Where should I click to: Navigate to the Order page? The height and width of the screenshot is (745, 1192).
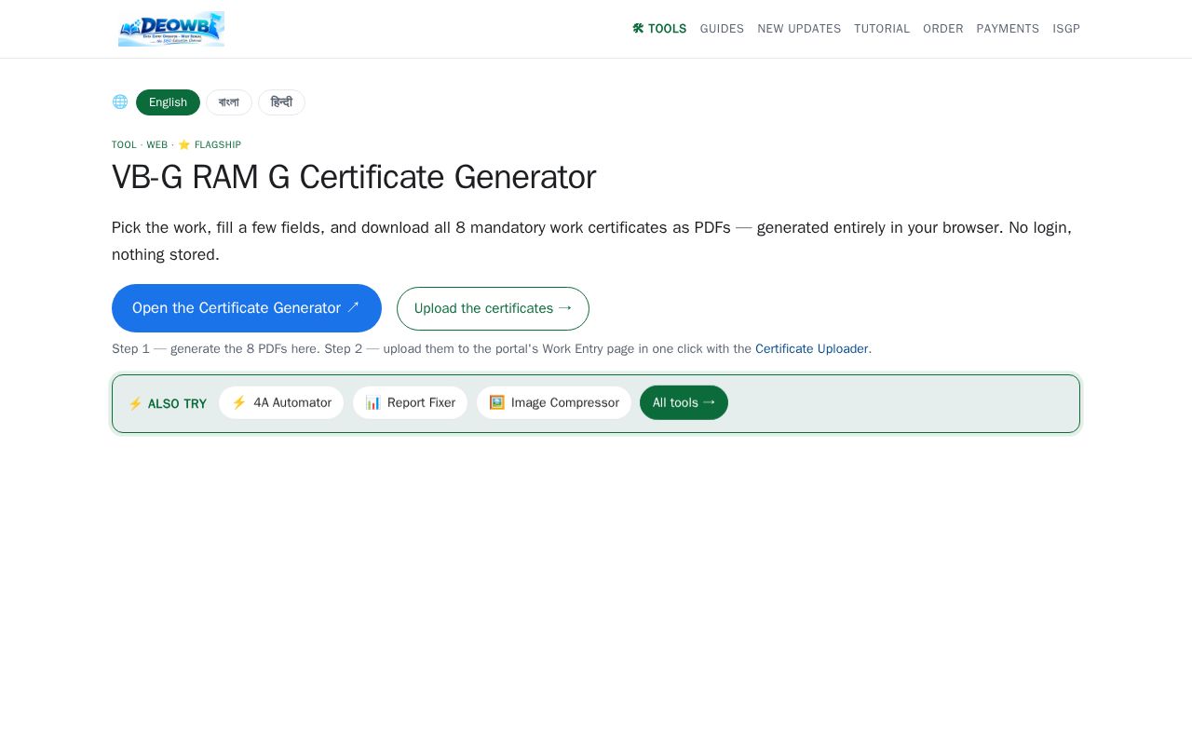click(x=943, y=29)
